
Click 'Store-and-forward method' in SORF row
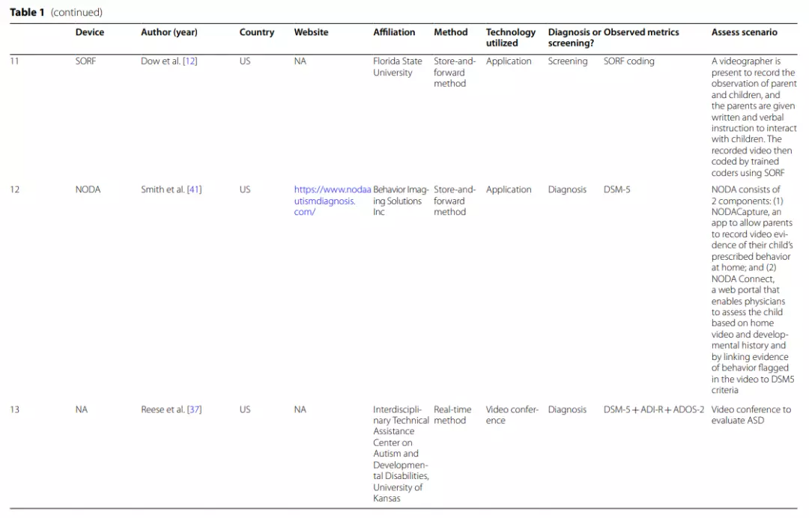pyautogui.click(x=455, y=72)
